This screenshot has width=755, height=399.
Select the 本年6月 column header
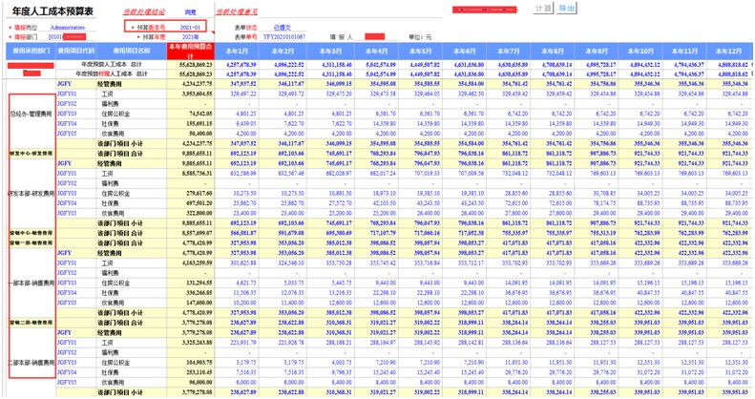[464, 51]
